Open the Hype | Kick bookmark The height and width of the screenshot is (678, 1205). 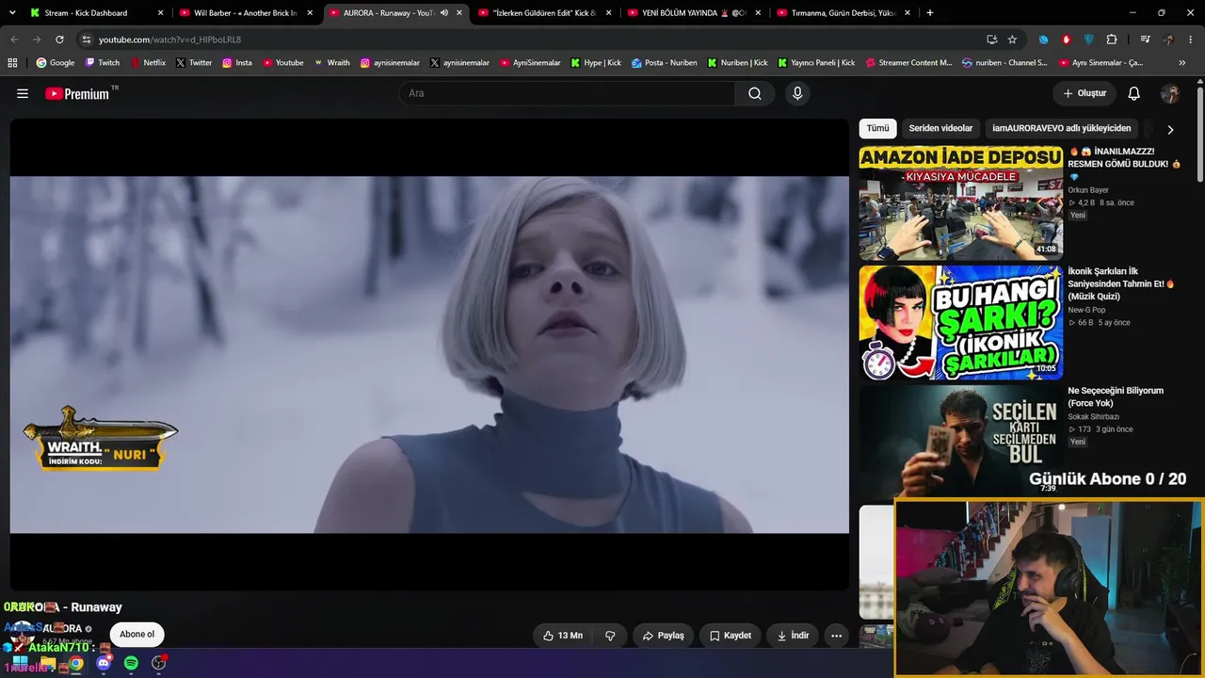(x=596, y=63)
